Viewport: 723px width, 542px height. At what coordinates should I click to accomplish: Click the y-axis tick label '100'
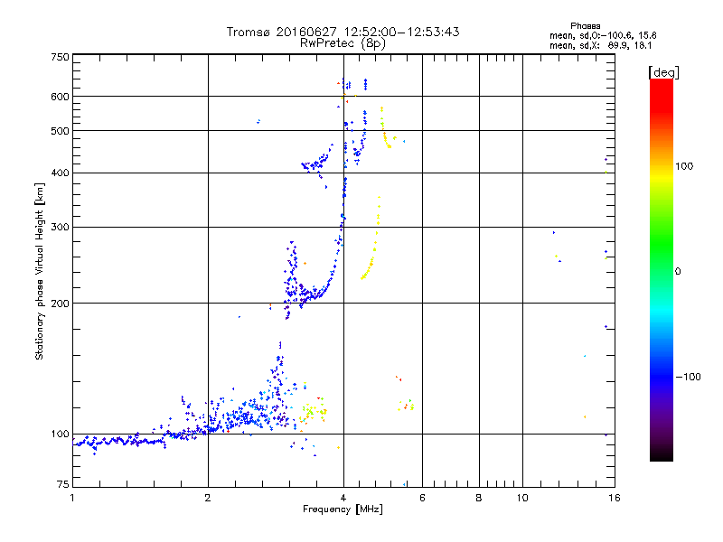tap(60, 434)
